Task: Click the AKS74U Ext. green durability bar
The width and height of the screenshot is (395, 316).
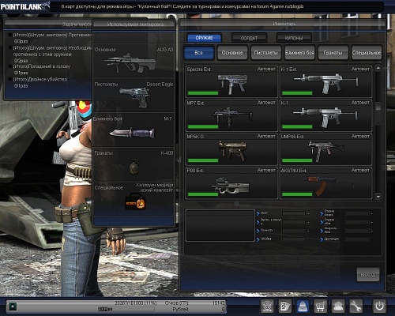Action: pos(297,194)
